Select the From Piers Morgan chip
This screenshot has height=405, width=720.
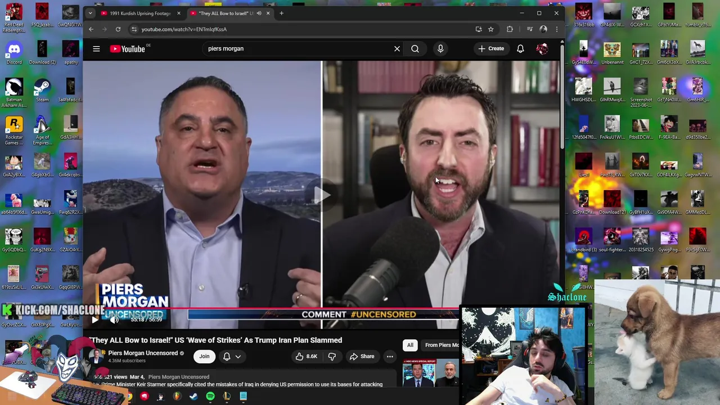tap(441, 345)
